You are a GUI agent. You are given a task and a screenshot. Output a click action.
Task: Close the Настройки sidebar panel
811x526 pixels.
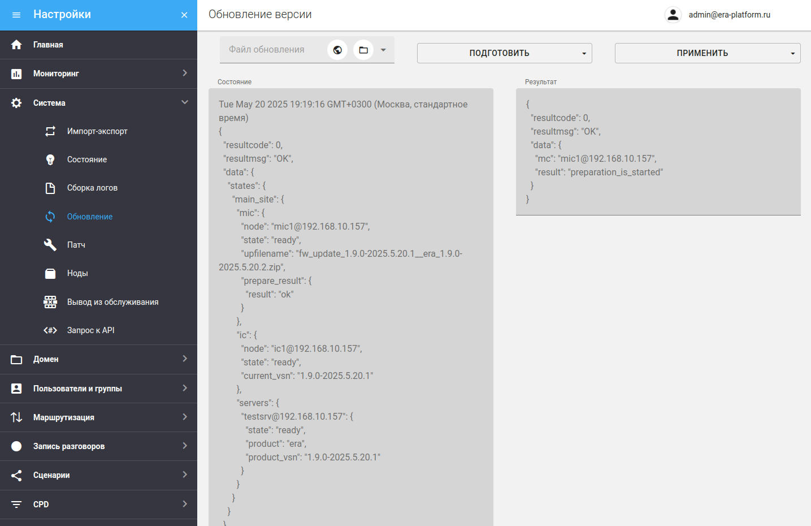point(184,15)
